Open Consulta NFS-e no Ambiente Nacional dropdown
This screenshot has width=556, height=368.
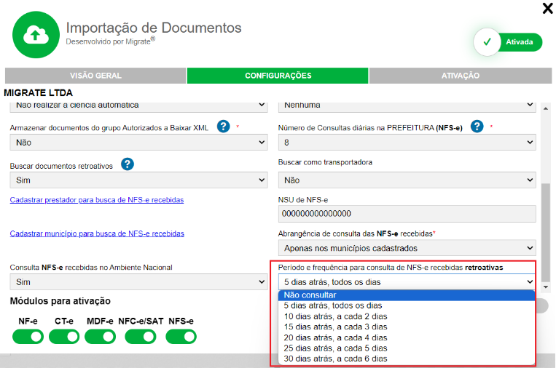click(x=138, y=281)
